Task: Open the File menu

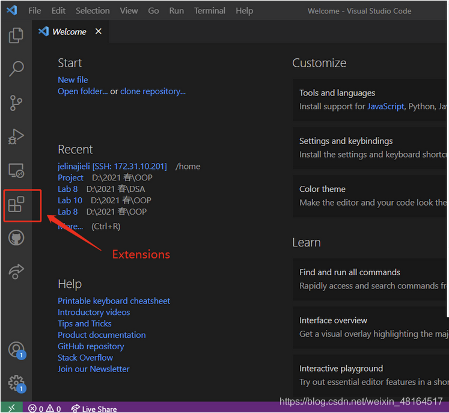Action: tap(35, 11)
